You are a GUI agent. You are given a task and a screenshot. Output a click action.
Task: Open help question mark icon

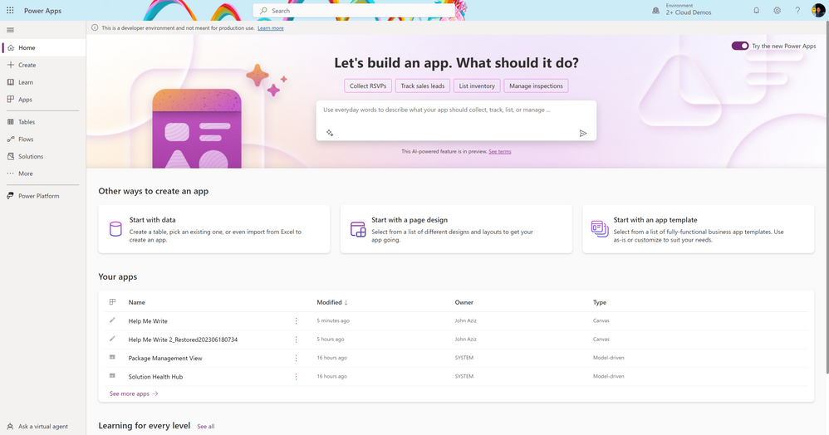coord(797,11)
